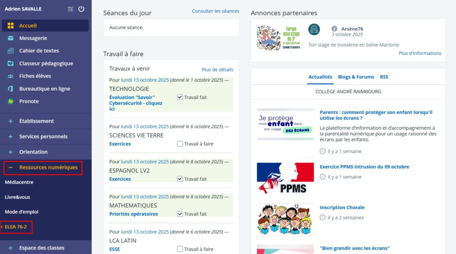Viewport: 456px width, 254px height.
Task: Click the Classeur pédagogique folder icon
Action: (11, 64)
